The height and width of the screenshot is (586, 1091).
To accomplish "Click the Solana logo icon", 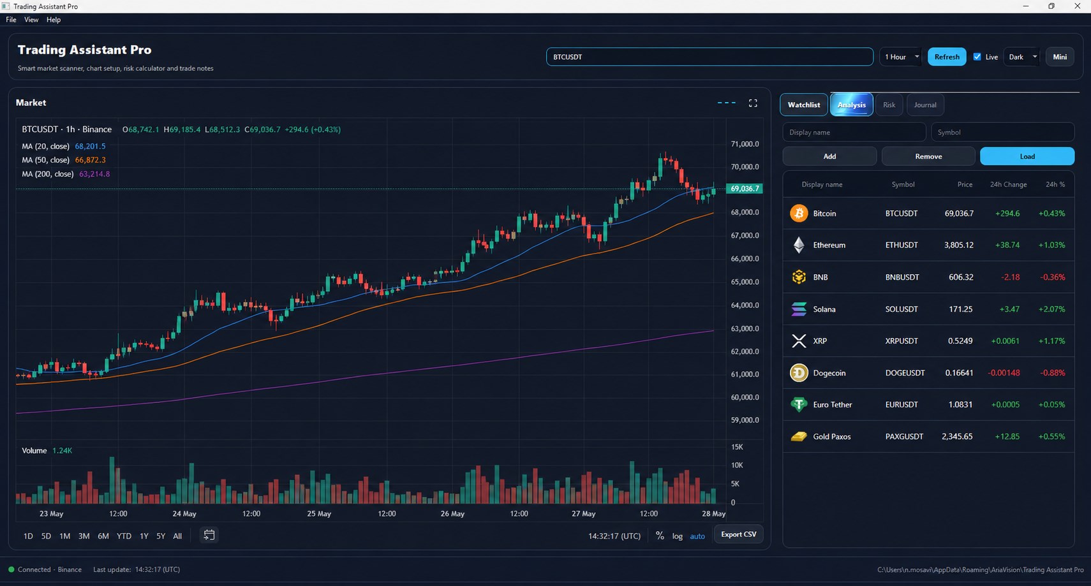I will (x=799, y=309).
